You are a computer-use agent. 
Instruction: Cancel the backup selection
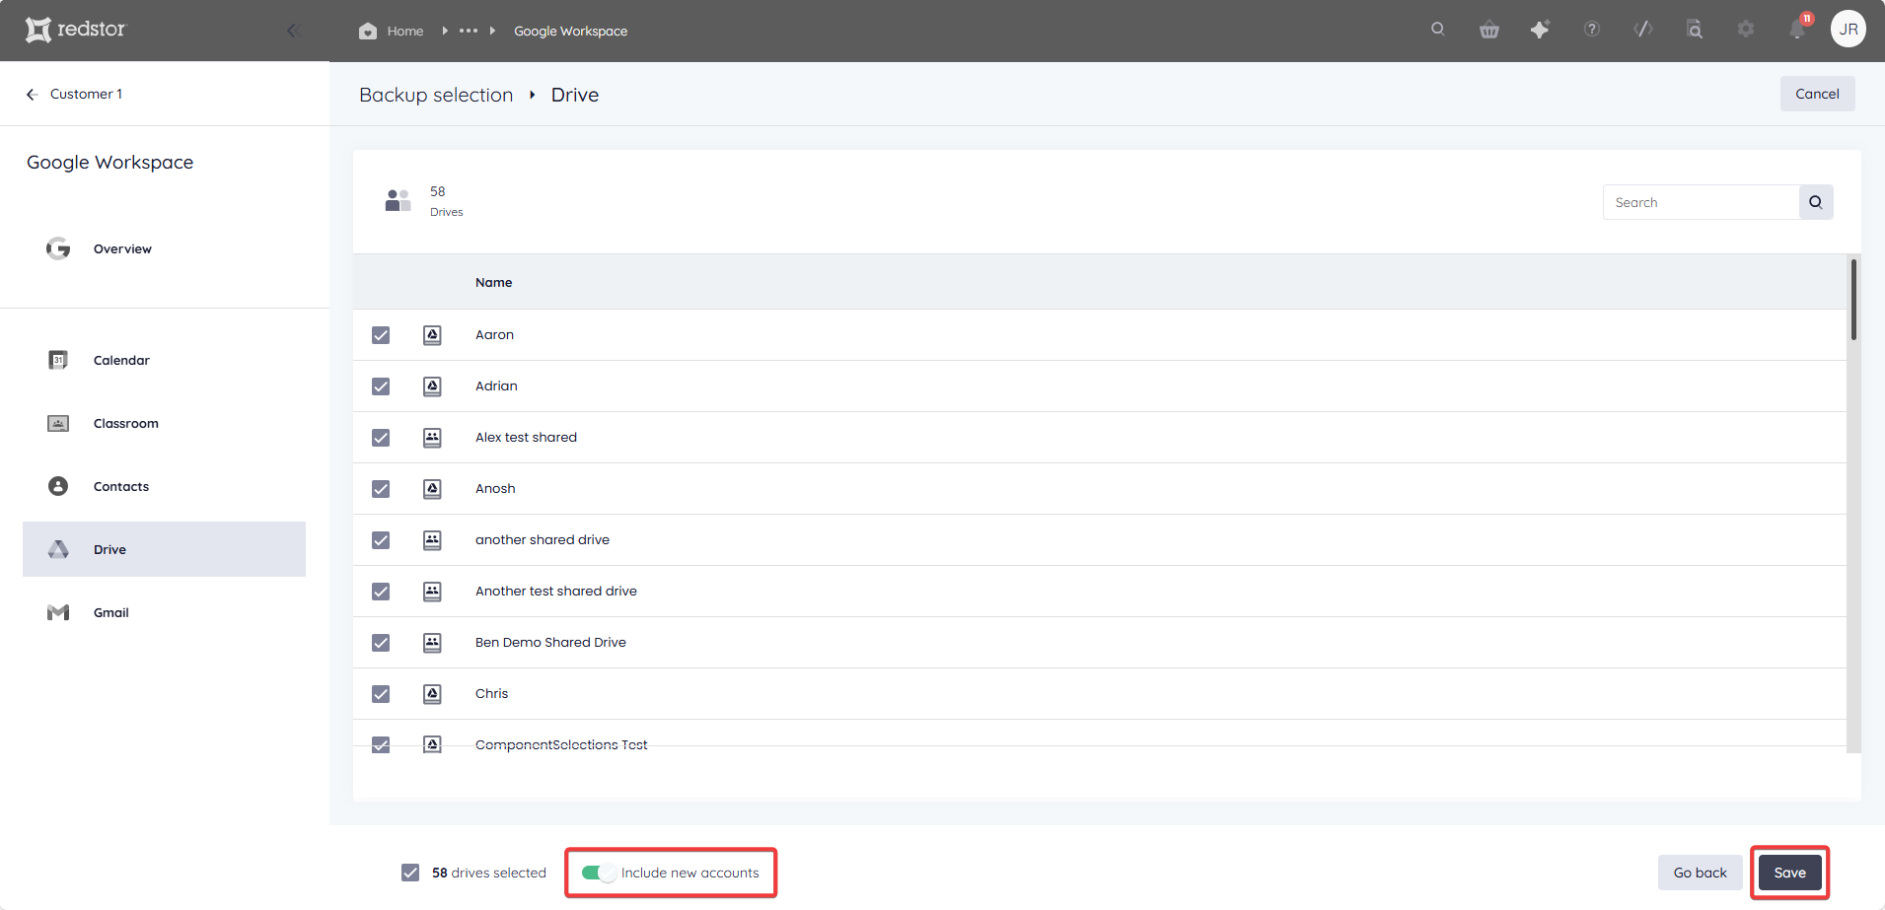(1817, 94)
